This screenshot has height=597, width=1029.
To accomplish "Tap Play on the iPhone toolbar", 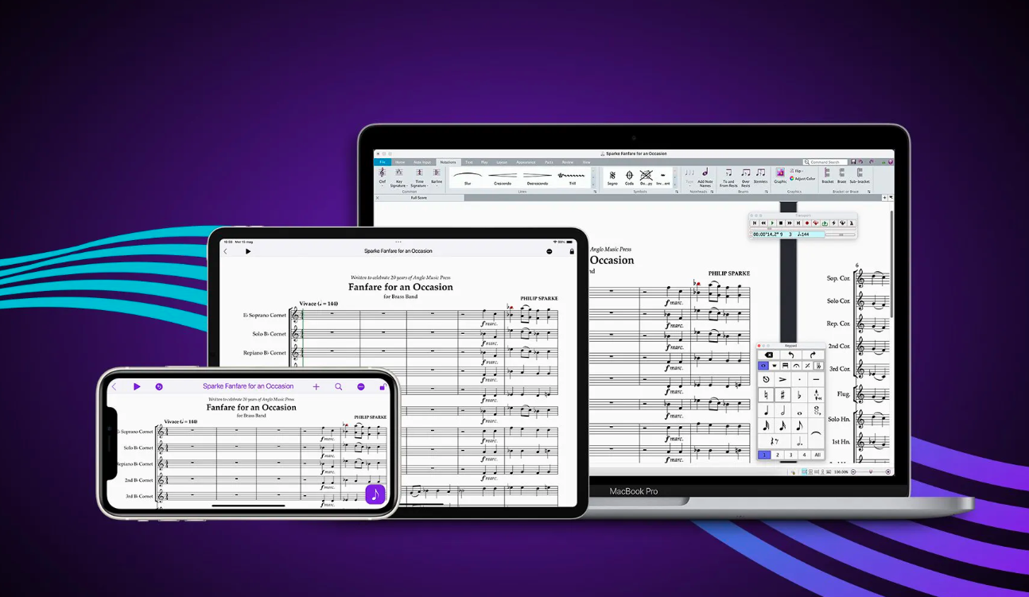I will pyautogui.click(x=137, y=386).
